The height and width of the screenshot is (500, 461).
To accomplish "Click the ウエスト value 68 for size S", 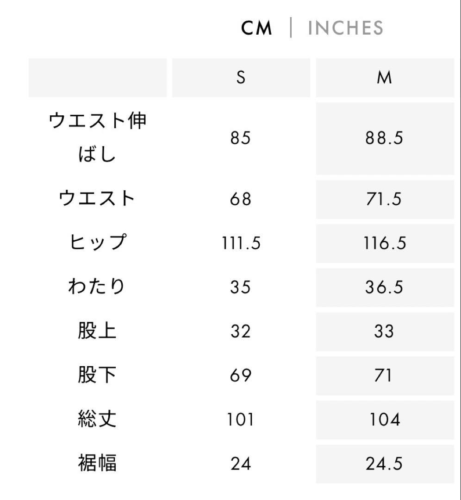I will click(x=241, y=200).
